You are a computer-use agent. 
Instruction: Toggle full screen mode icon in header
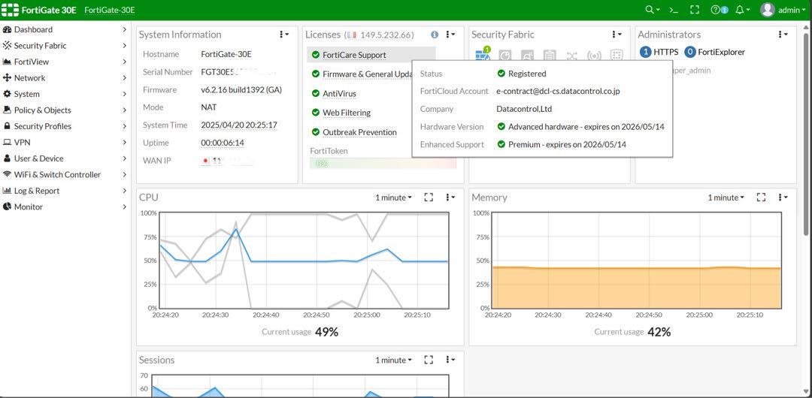[695, 10]
